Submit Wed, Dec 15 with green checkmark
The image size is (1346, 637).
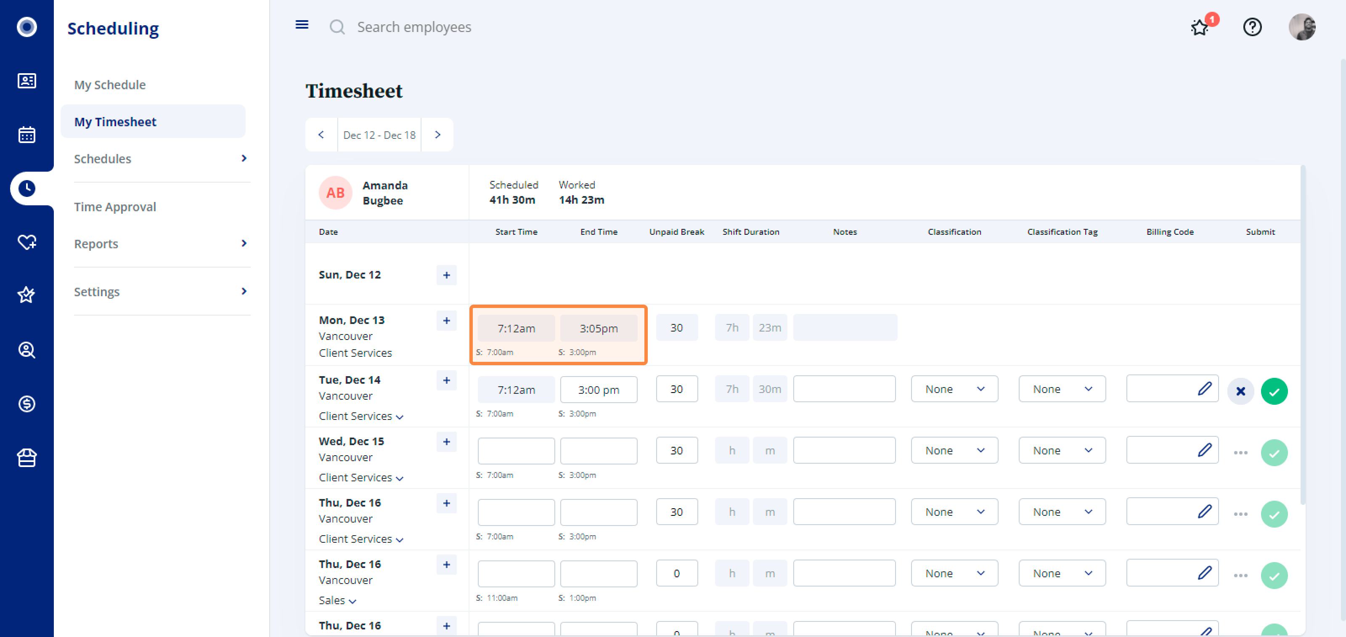coord(1274,453)
